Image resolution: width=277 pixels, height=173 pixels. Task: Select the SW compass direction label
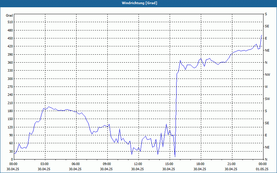point(267,99)
